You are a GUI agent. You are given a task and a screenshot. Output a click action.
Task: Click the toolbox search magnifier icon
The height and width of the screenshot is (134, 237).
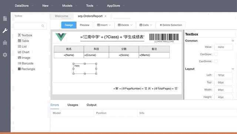(x=43, y=26)
